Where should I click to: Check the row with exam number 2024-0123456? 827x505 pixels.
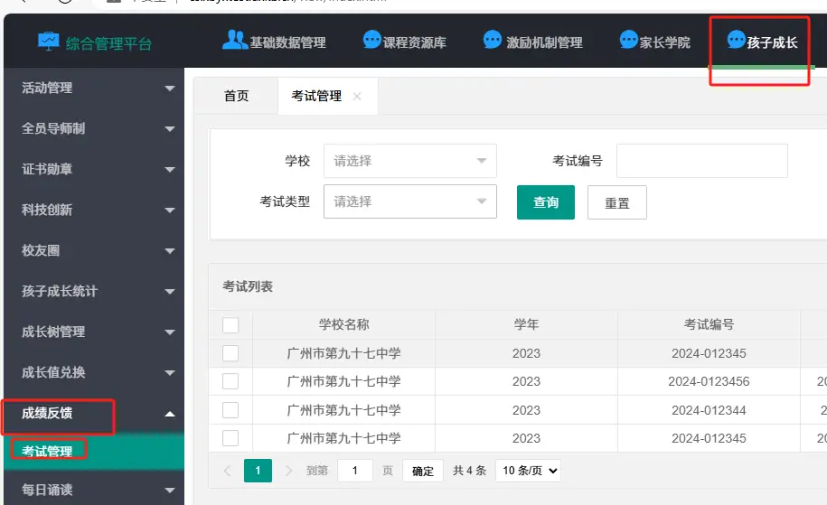pyautogui.click(x=230, y=381)
